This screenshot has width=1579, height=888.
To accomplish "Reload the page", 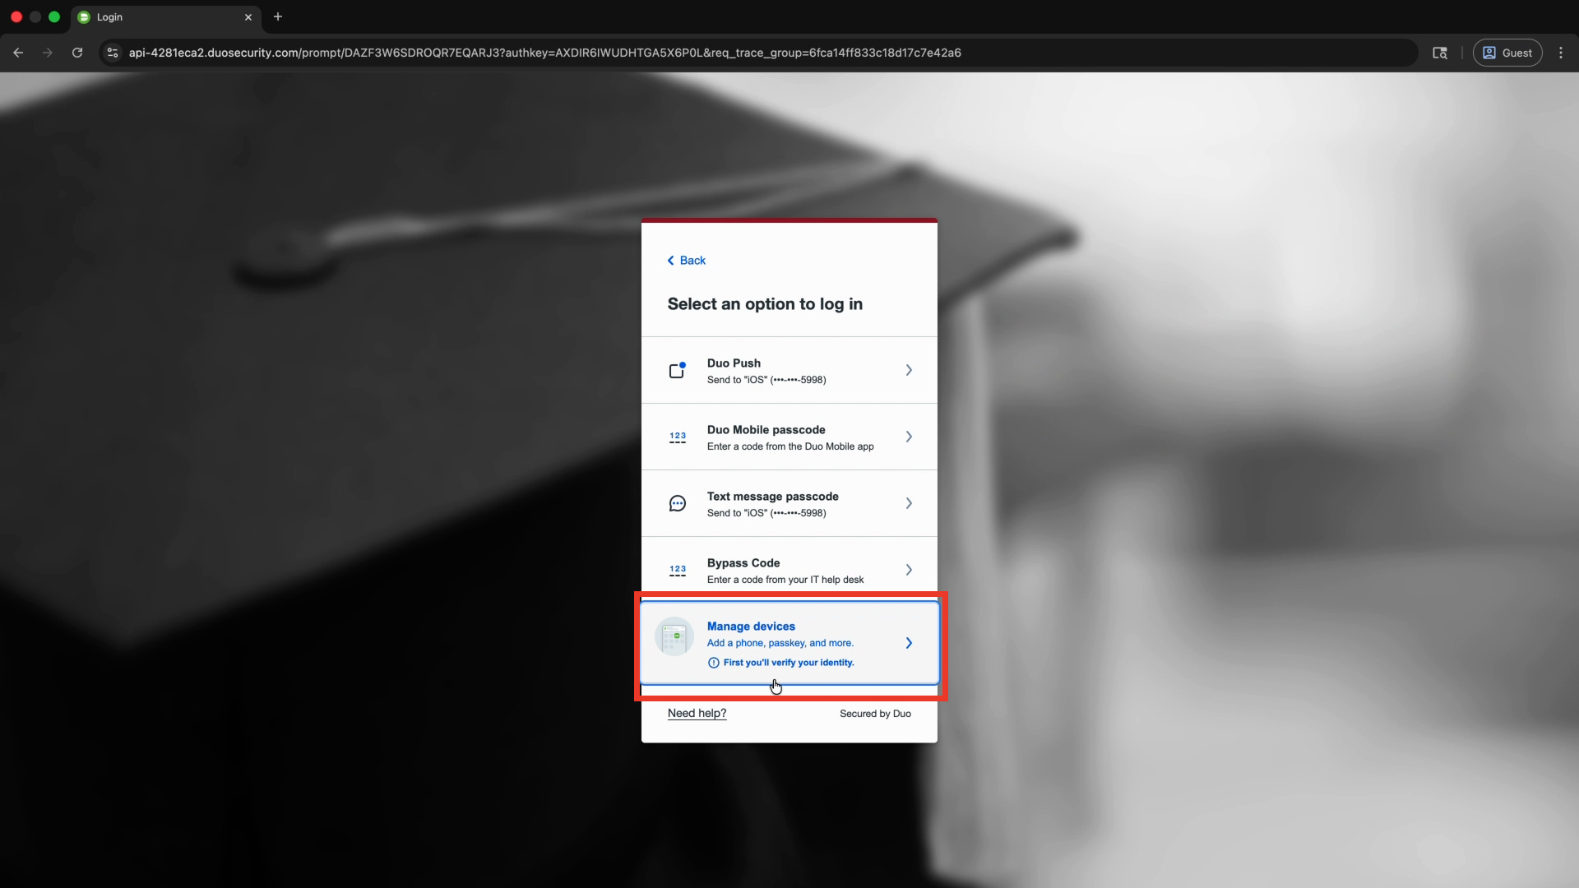I will pyautogui.click(x=77, y=53).
